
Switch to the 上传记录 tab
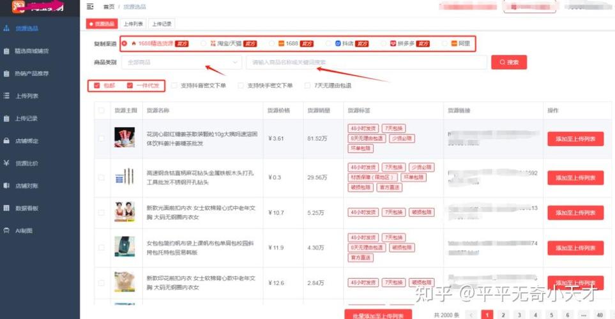click(162, 24)
